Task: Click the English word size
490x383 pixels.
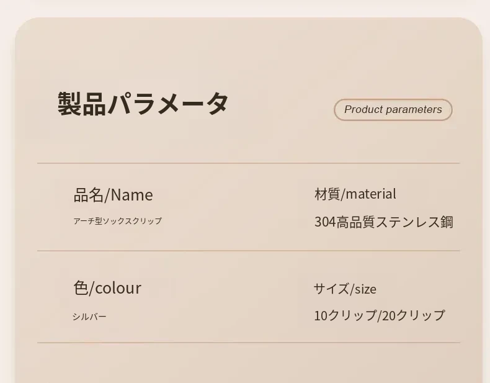Action: [x=365, y=289]
